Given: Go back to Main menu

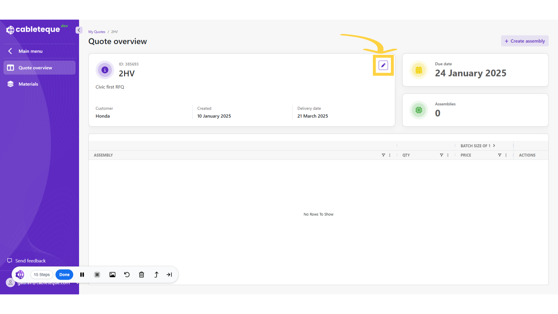Looking at the screenshot, I should [30, 51].
